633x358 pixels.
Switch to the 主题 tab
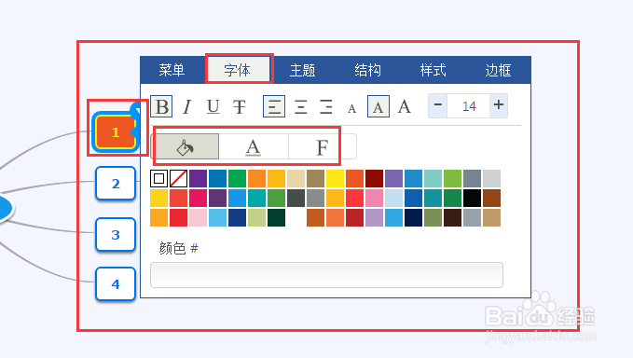point(302,70)
